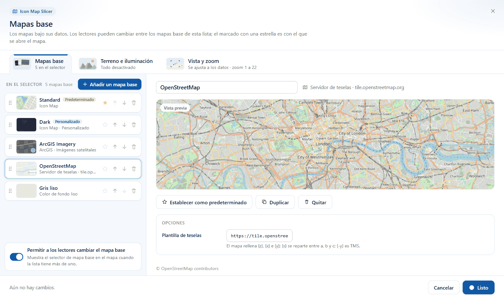Move OpenStreetMap up in the list
Screen dimensions: 504x299
tap(115, 169)
